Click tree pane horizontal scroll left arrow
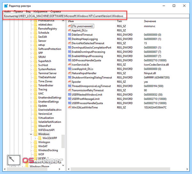Screen dimensions: 192x174 tap(5, 169)
